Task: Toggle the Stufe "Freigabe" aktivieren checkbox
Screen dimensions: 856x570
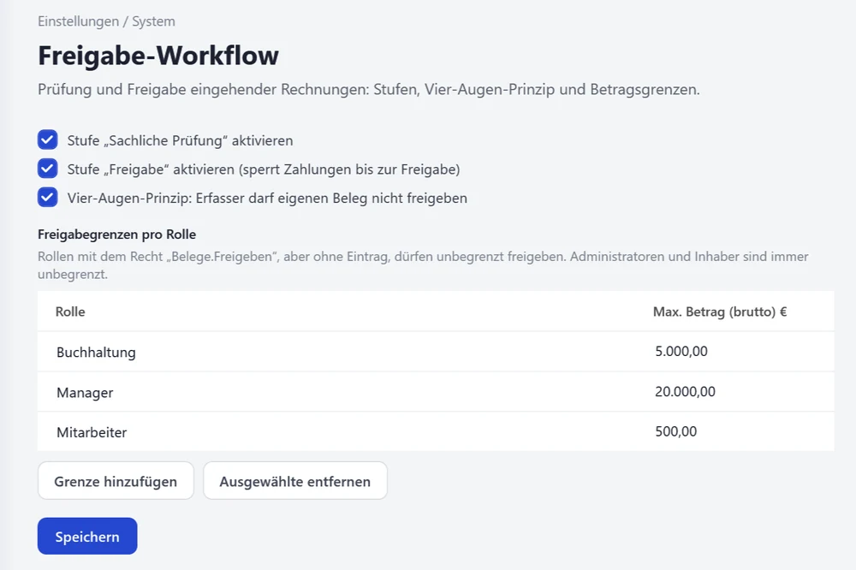Action: 47,169
